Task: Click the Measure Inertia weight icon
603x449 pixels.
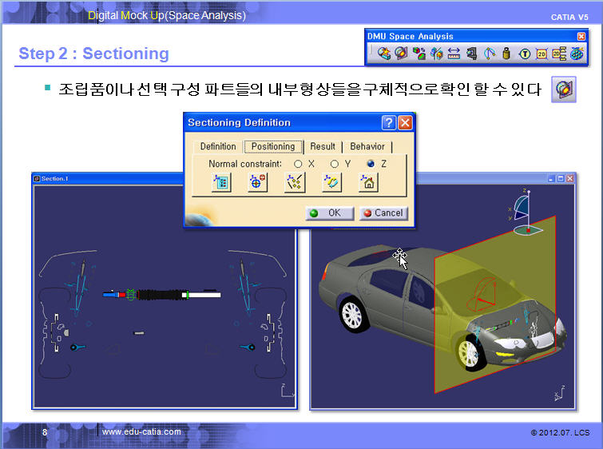Action: pos(506,54)
